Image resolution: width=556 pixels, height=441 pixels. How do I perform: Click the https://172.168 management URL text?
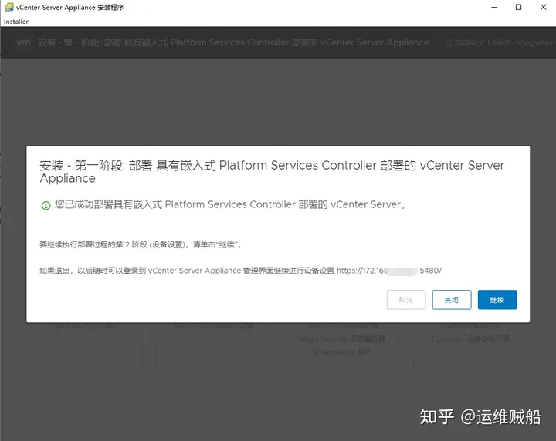coord(389,271)
